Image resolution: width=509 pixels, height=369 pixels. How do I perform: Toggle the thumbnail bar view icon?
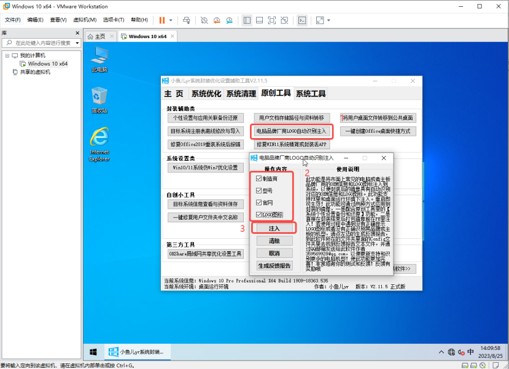click(259, 20)
